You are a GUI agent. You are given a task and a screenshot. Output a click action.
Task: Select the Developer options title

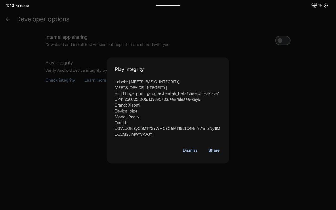pos(43,19)
